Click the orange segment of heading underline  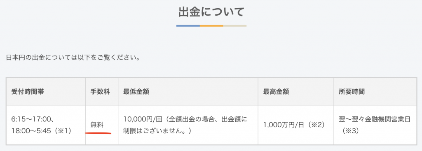(x=211, y=26)
